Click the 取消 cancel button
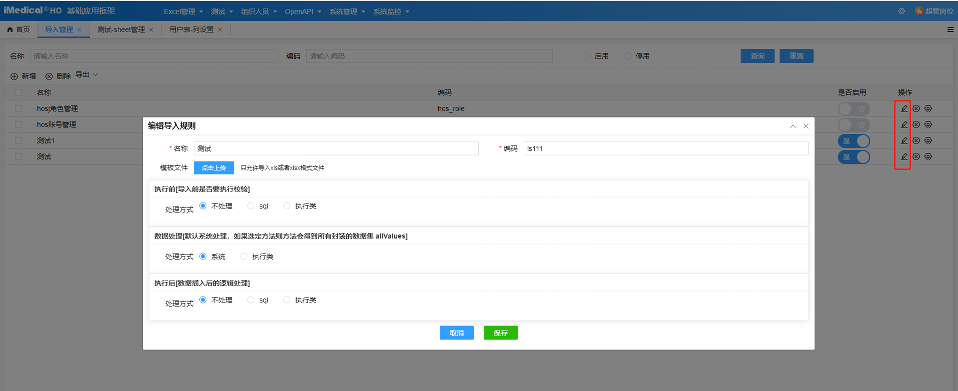The height and width of the screenshot is (391, 958). click(x=457, y=333)
